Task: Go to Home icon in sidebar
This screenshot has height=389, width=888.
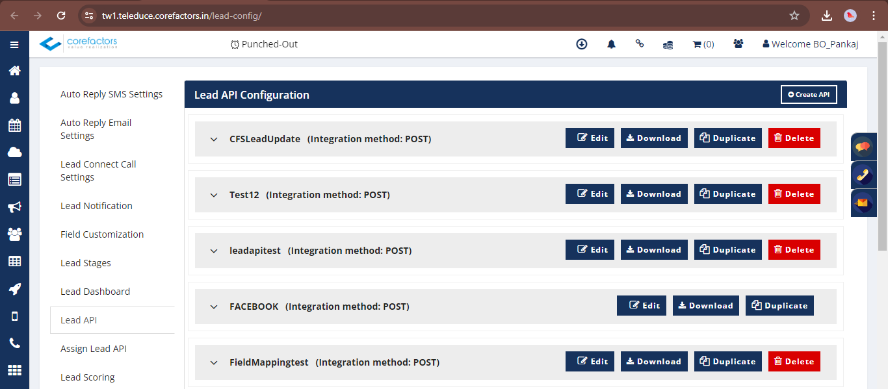Action: click(x=14, y=71)
